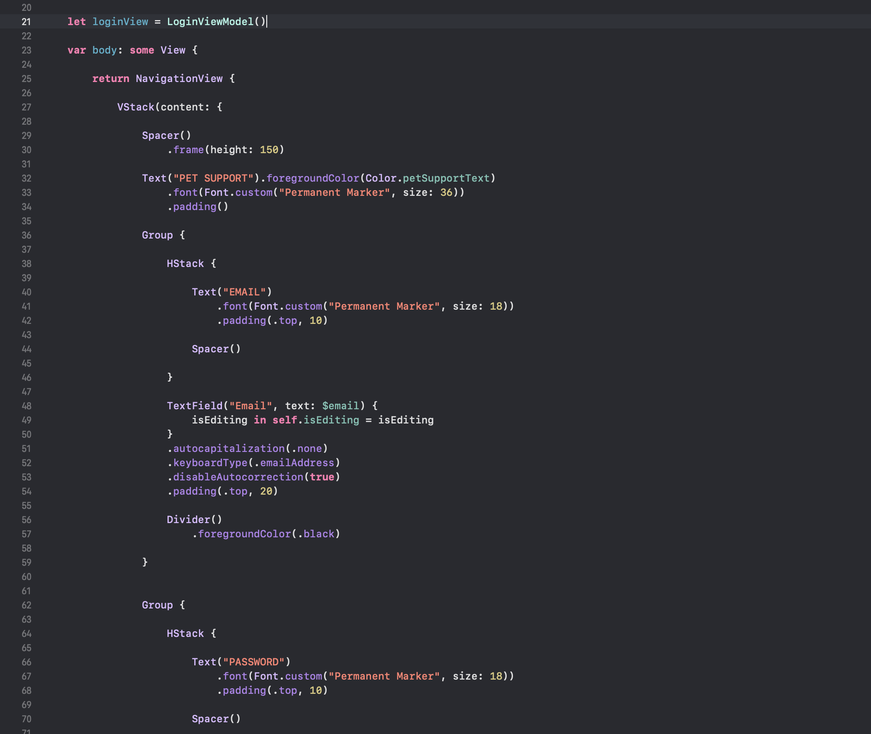Click the '$email' binding

coord(340,406)
